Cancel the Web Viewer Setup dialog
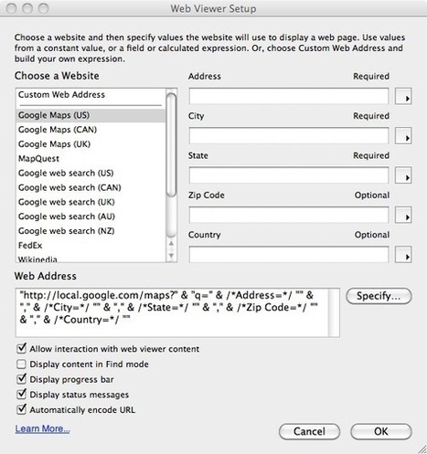 (x=309, y=431)
